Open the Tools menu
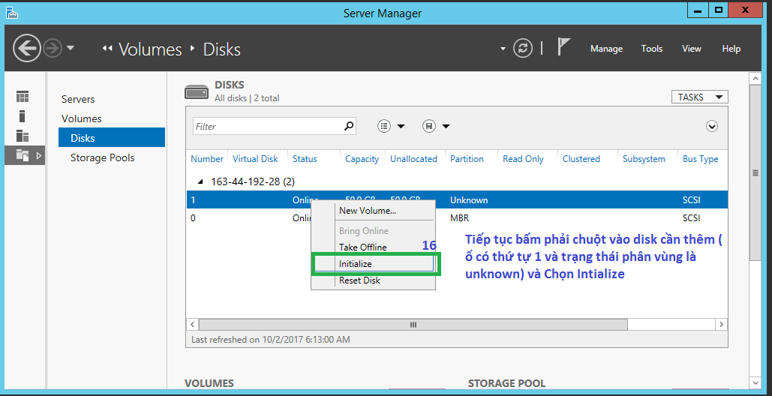Screen dimensions: 772x396 click(x=651, y=49)
